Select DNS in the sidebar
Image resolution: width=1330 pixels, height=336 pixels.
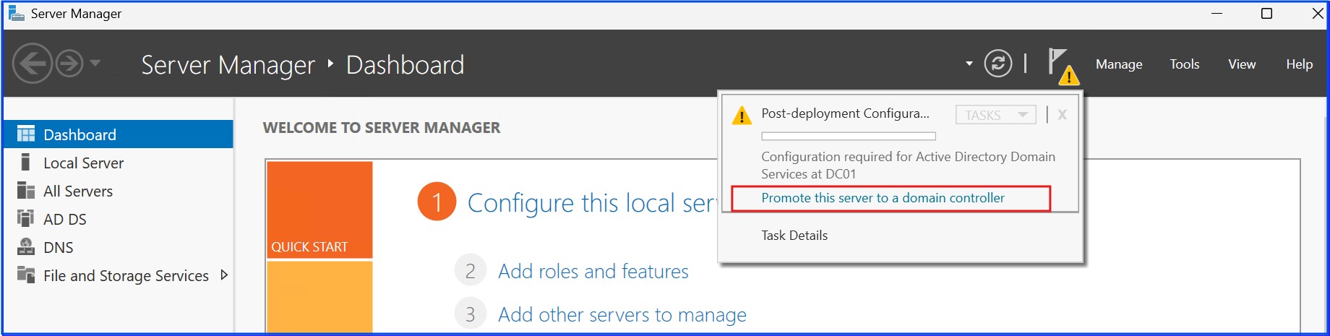pyautogui.click(x=119, y=247)
